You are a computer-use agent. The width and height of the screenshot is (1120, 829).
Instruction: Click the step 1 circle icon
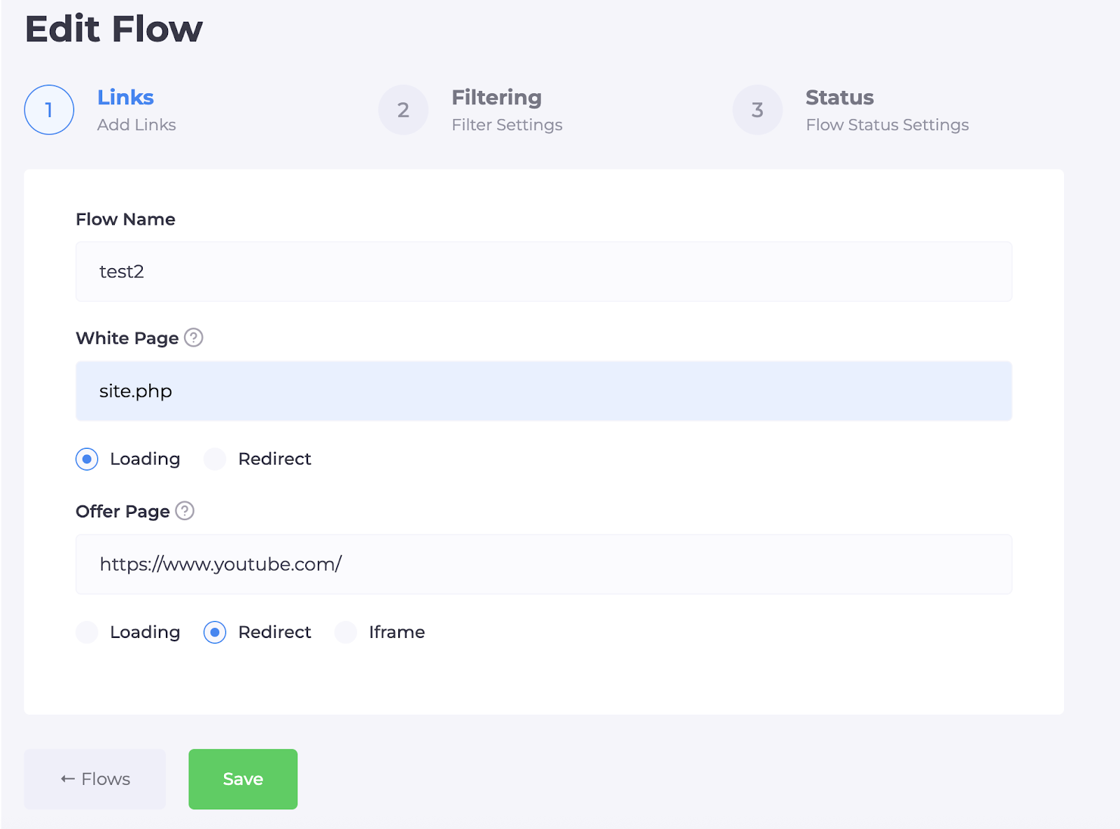(x=49, y=110)
